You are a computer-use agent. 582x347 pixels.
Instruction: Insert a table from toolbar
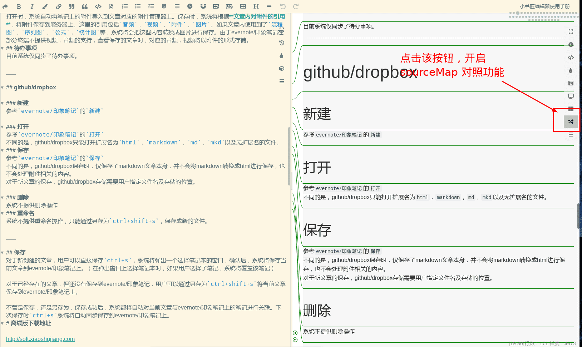pos(243,6)
